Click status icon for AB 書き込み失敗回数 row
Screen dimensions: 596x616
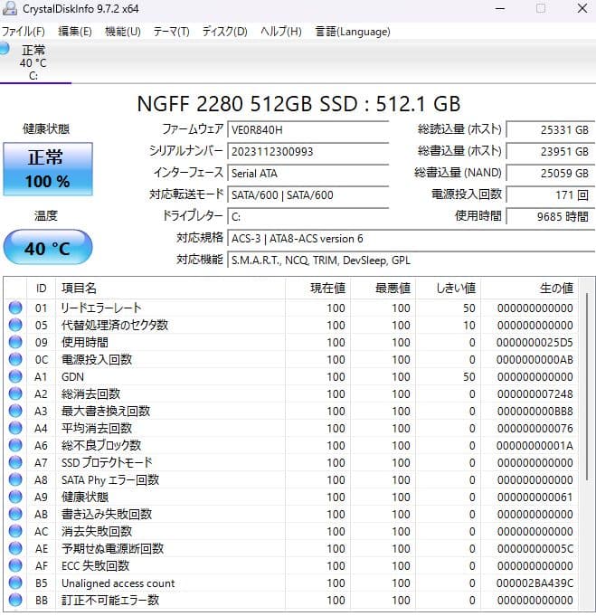click(15, 514)
